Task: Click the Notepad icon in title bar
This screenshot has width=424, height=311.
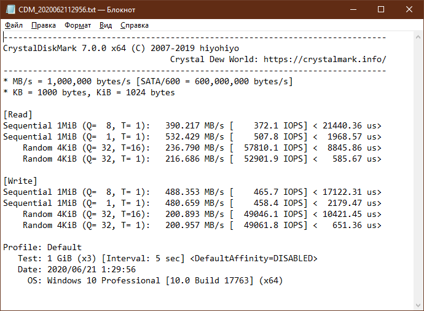Action: [x=10, y=9]
